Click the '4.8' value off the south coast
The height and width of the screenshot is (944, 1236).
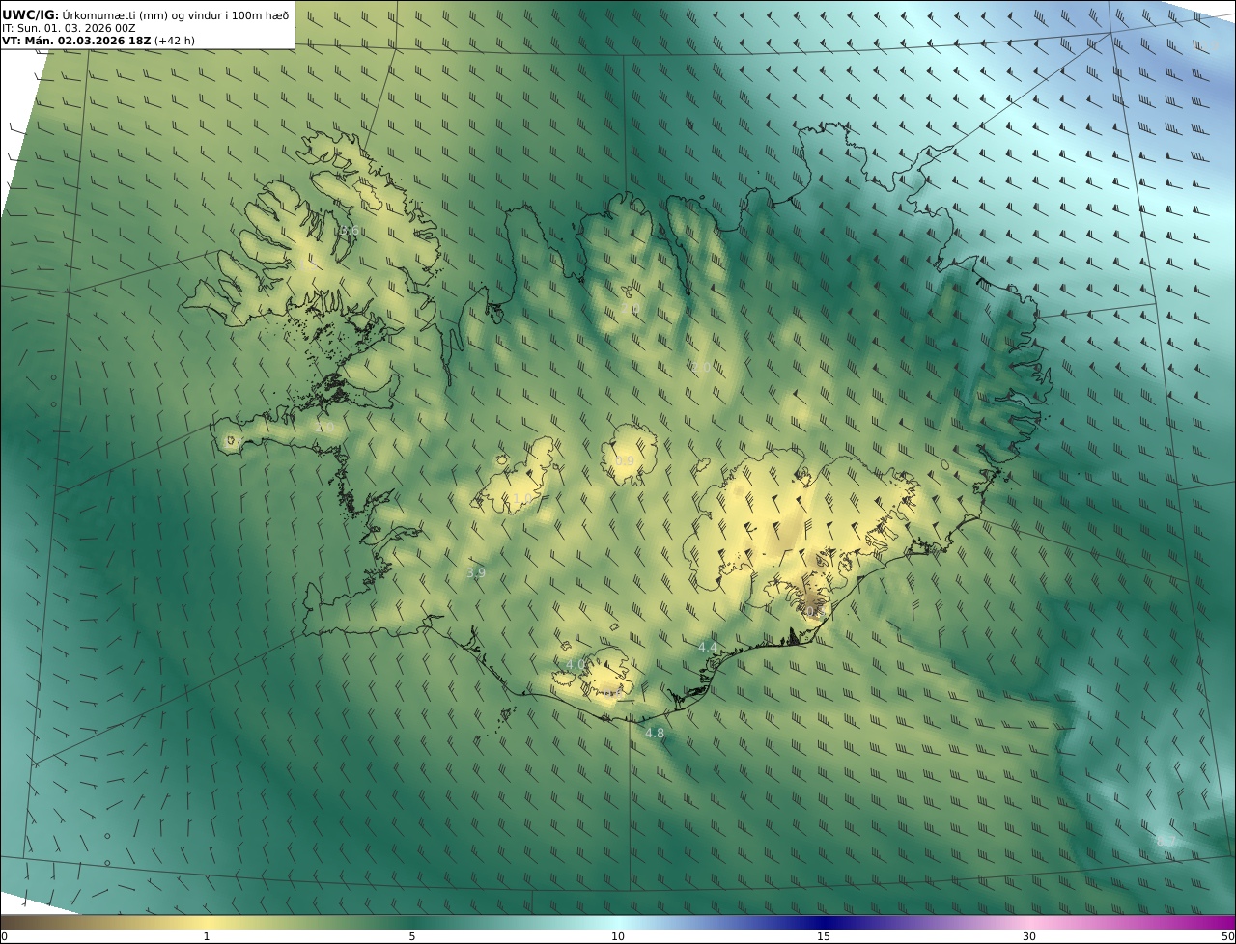pyautogui.click(x=655, y=734)
